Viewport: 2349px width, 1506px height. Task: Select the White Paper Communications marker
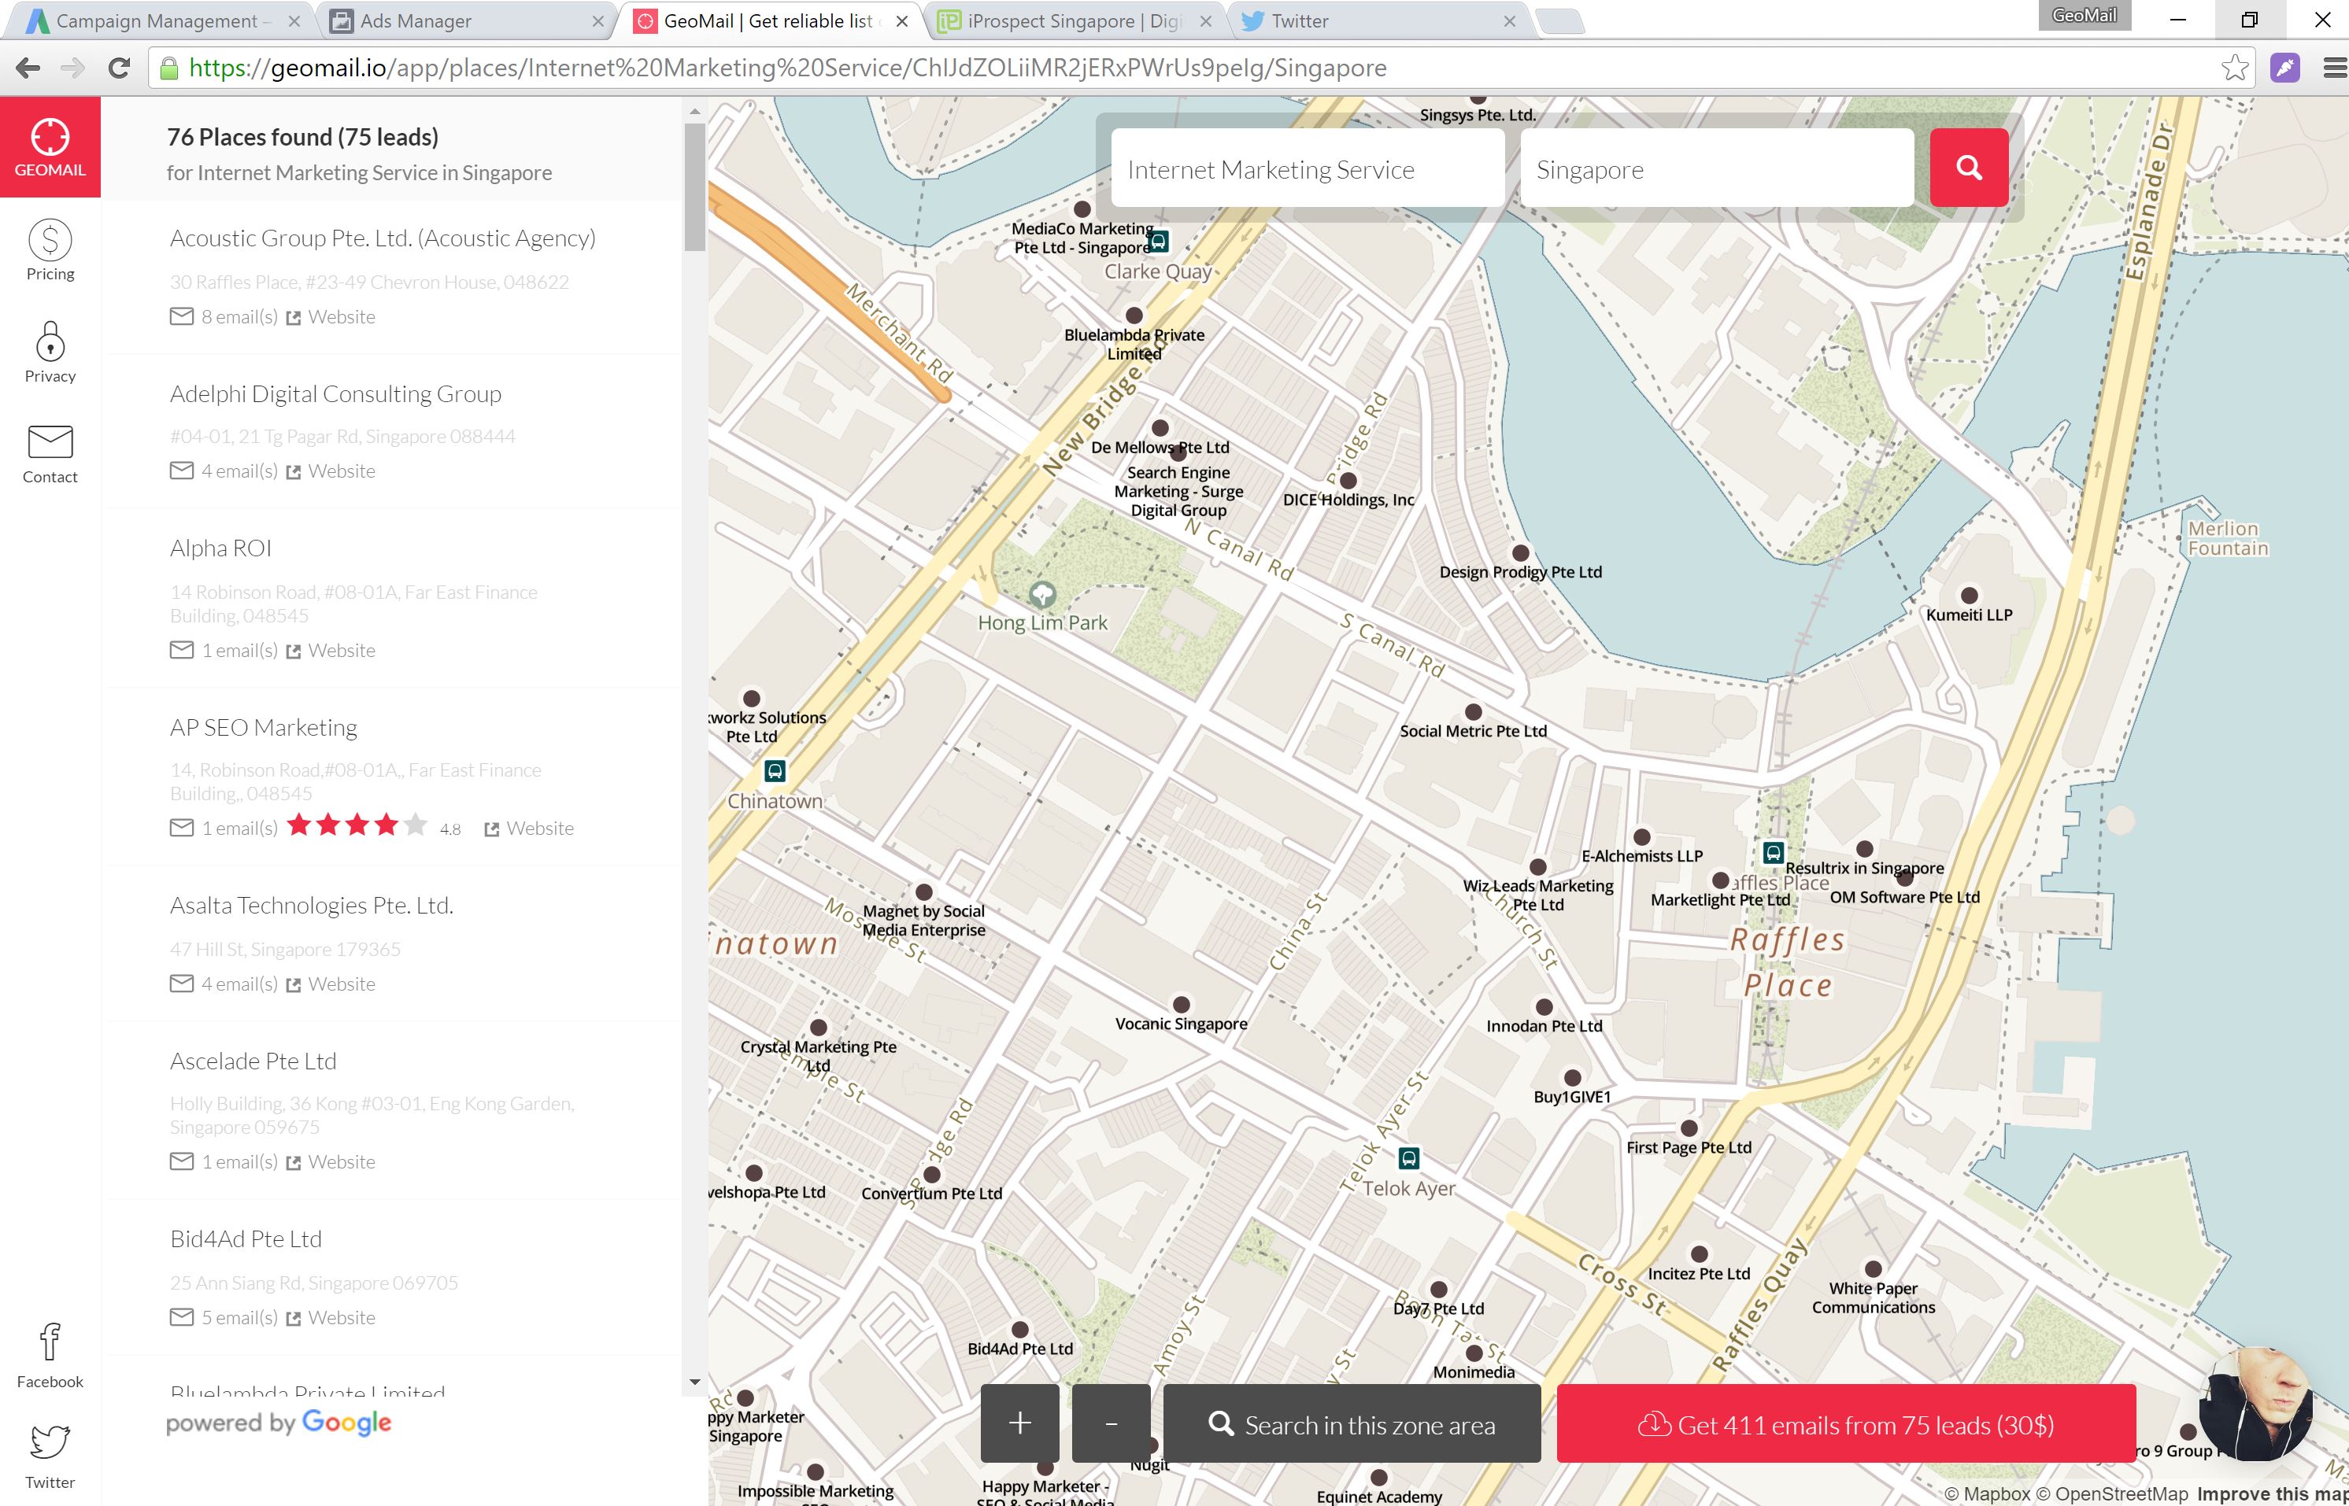[x=1874, y=1269]
